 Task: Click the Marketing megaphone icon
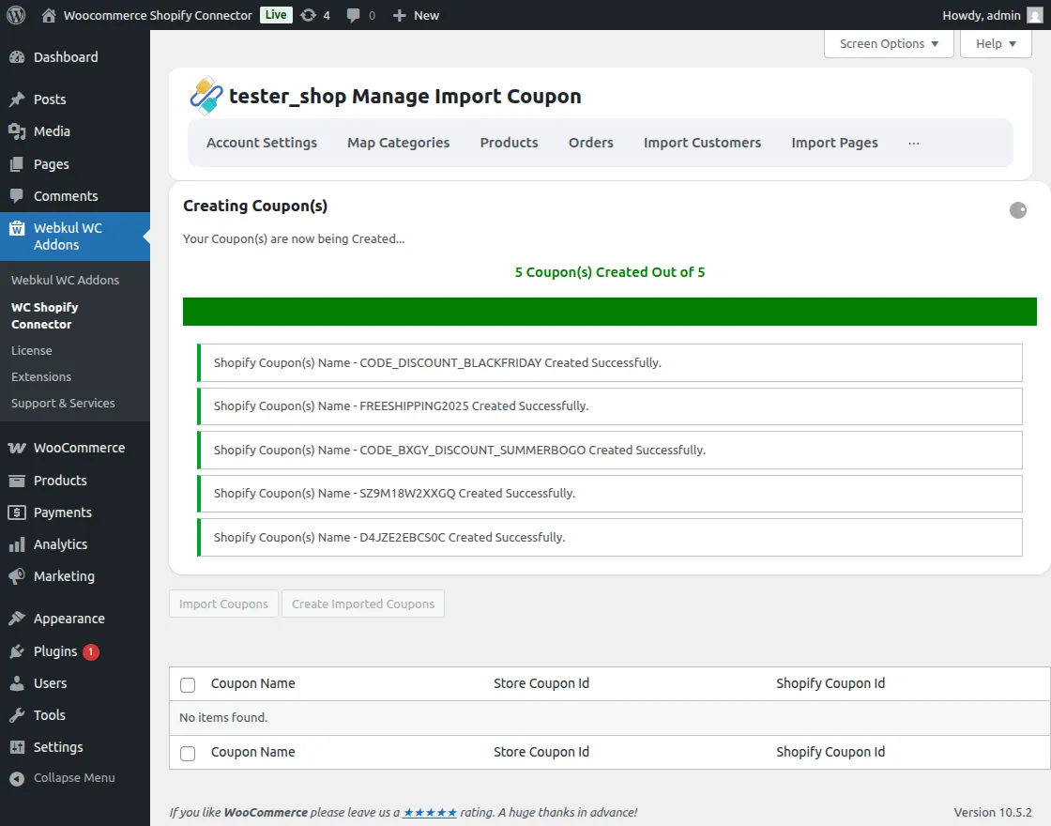click(17, 576)
